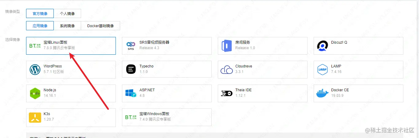Click the 选择镜像 label
Viewport: 419px width, 138px height.
click(13, 39)
